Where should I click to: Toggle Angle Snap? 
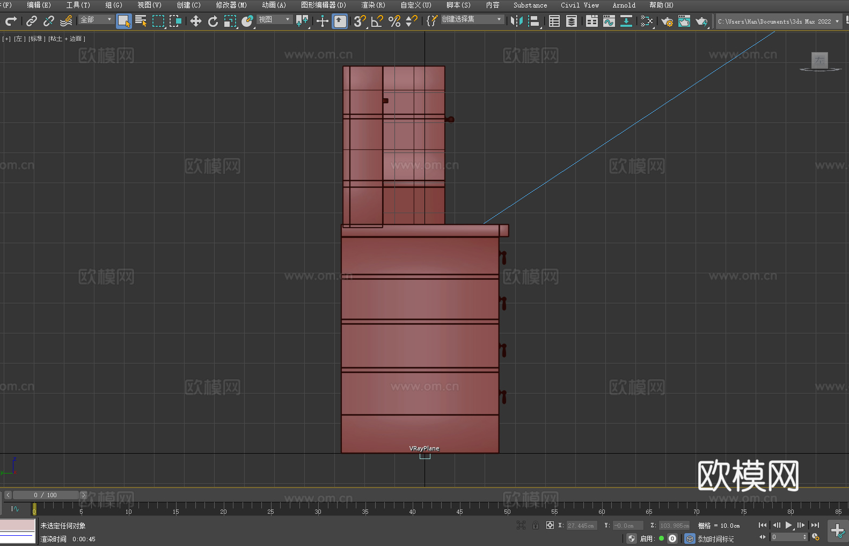click(x=377, y=21)
